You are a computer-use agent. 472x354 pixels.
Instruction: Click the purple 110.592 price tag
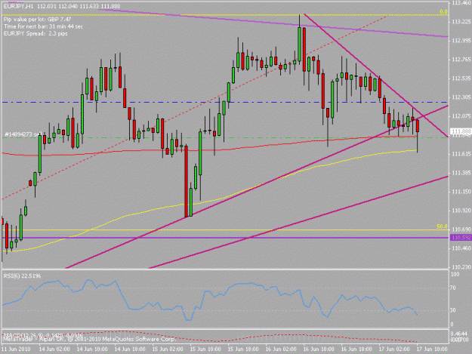pyautogui.click(x=461, y=238)
